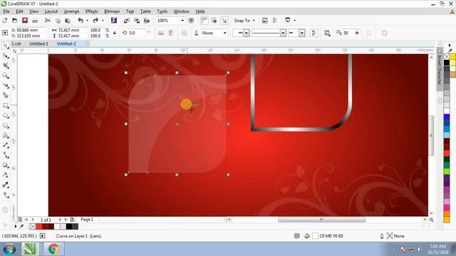Select the Parallel Dimension tool
The width and height of the screenshot is (456, 256).
coord(5,145)
